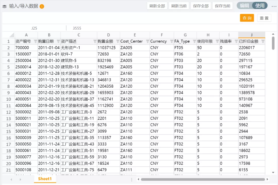Expand the FA_Type column filter
Image resolution: width=278 pixels, height=185 pixels.
pos(194,41)
